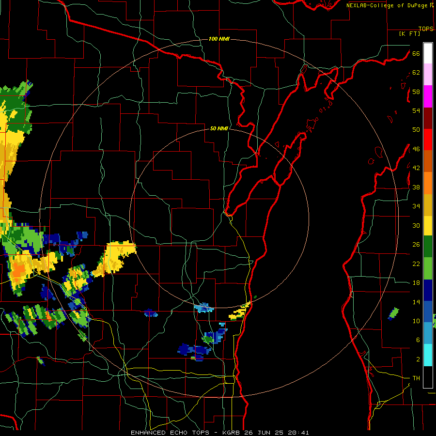Click the dark red 50 kft legend swatch
The width and height of the screenshot is (436, 436).
point(428,119)
